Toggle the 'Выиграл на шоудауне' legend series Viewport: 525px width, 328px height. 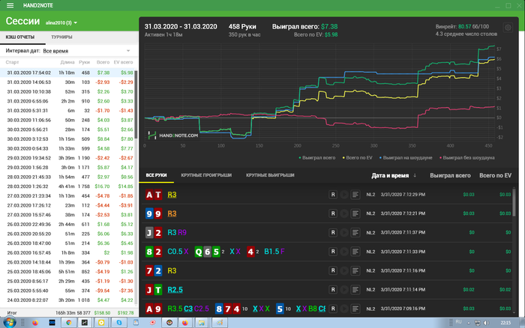point(406,157)
